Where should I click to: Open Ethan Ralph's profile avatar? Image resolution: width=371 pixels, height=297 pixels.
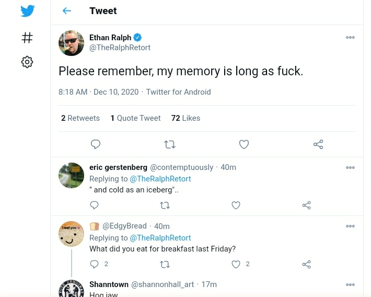(71, 43)
